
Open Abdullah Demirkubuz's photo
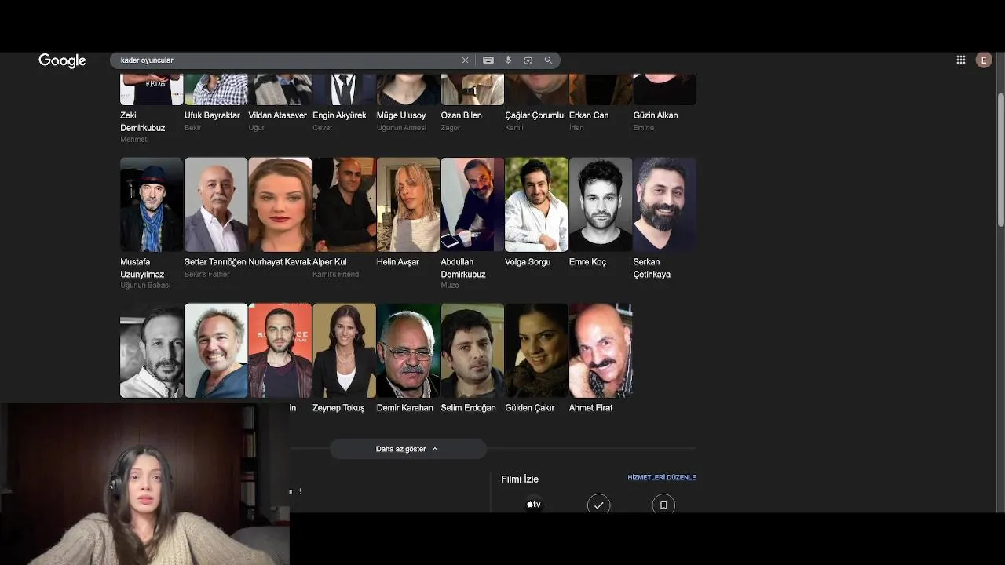coord(473,205)
